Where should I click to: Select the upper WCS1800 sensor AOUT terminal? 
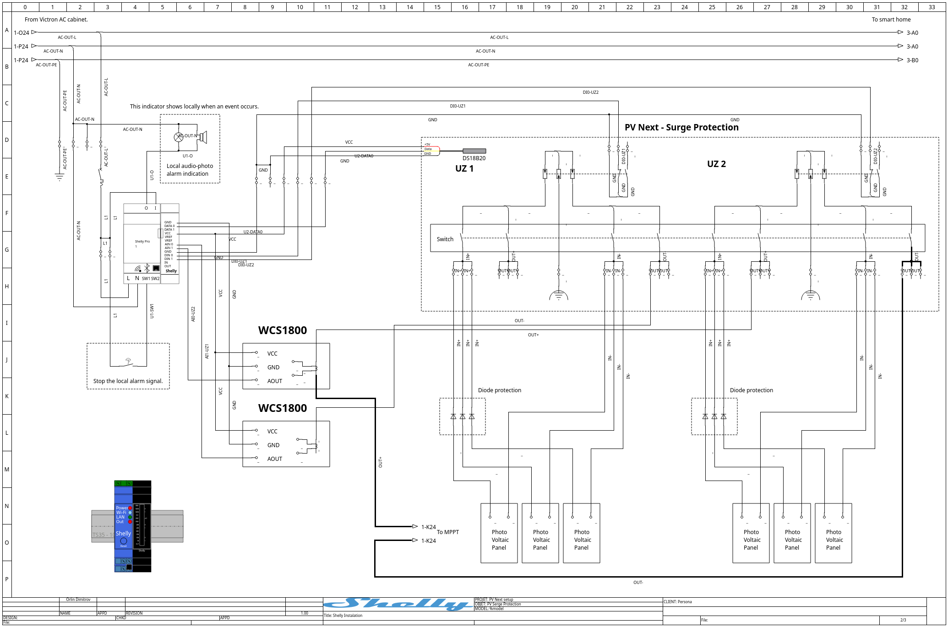pos(256,380)
